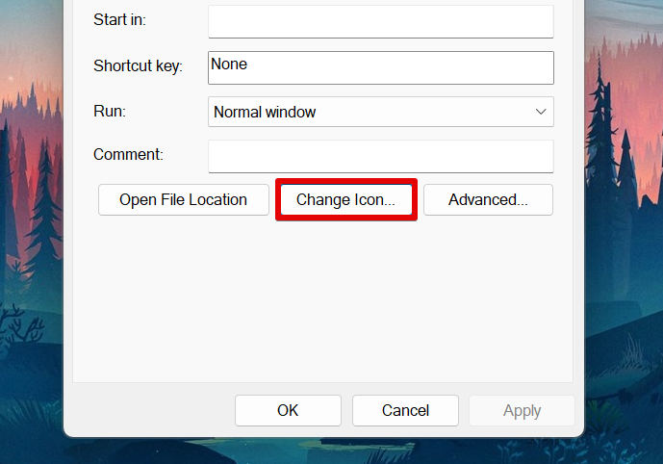Focus the Shortcut key field showing None

[x=380, y=67]
